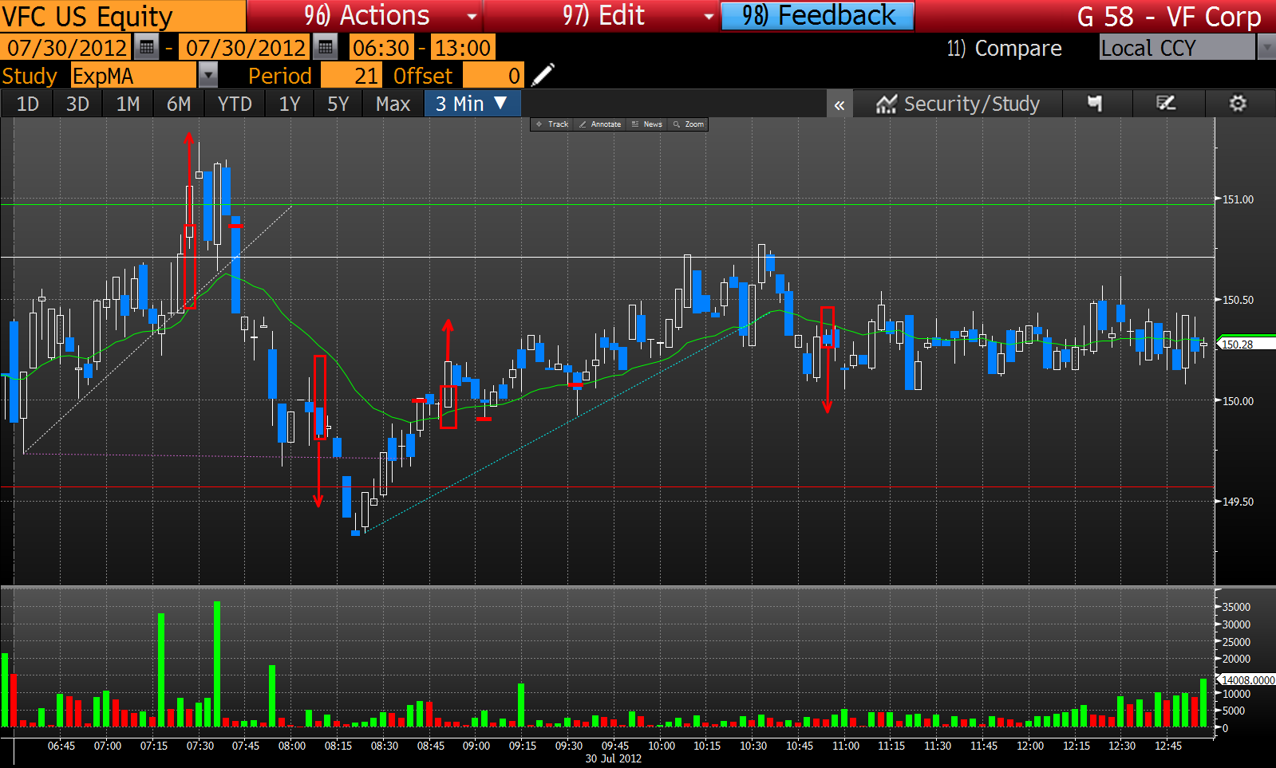Viewport: 1276px width, 768px height.
Task: Enable the Annotate drawing tool
Action: [x=600, y=124]
